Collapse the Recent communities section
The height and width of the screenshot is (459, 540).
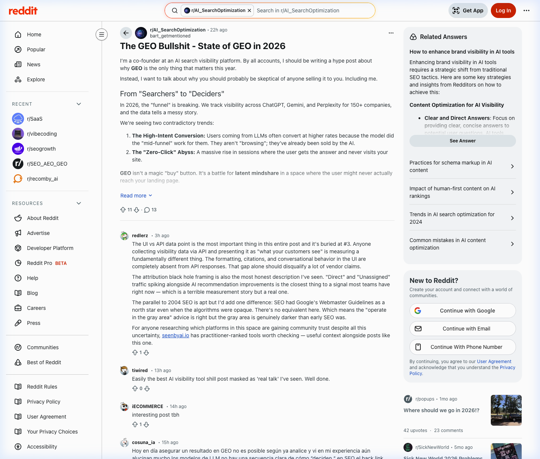pyautogui.click(x=79, y=104)
